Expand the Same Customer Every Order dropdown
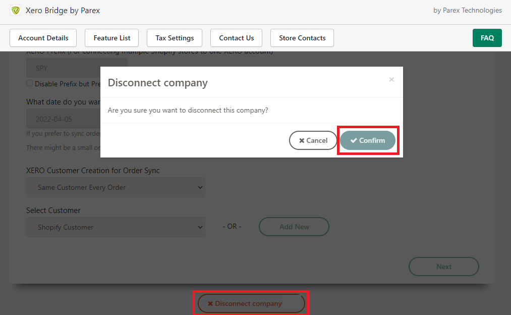Viewport: 511px width, 315px height. pos(116,187)
